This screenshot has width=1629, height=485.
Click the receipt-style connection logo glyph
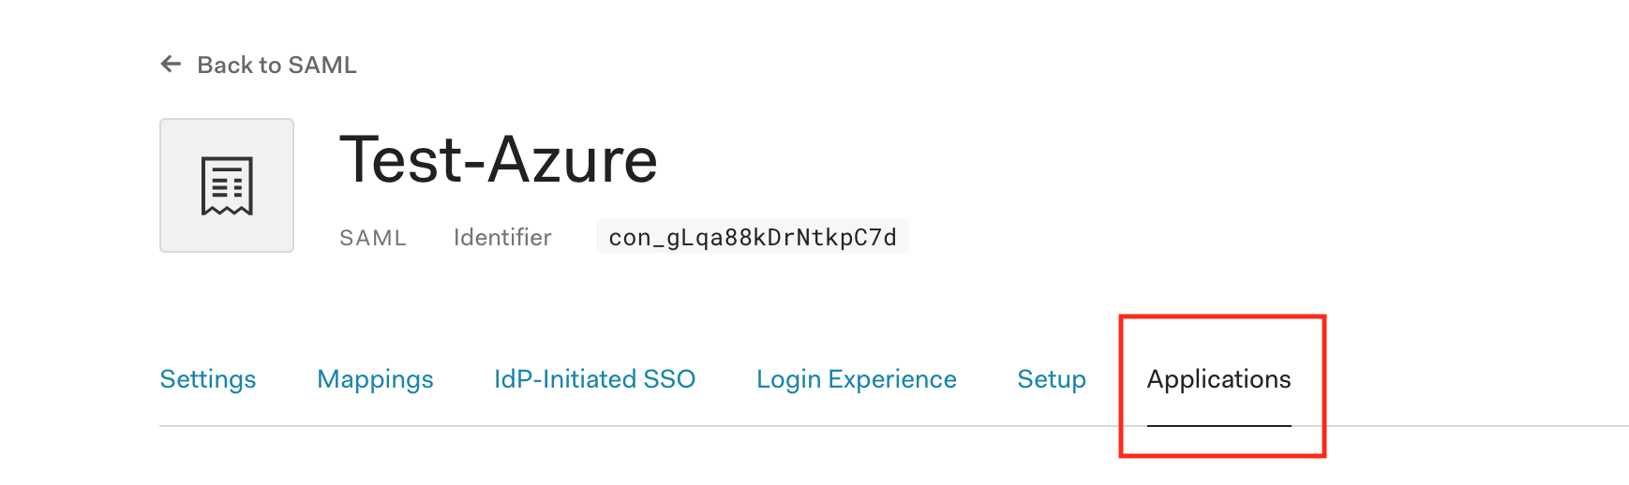(227, 185)
